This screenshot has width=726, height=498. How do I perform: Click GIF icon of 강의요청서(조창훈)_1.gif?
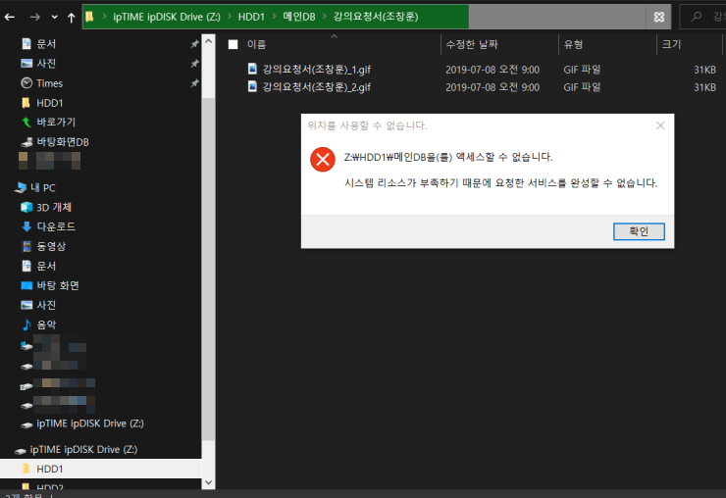[252, 69]
